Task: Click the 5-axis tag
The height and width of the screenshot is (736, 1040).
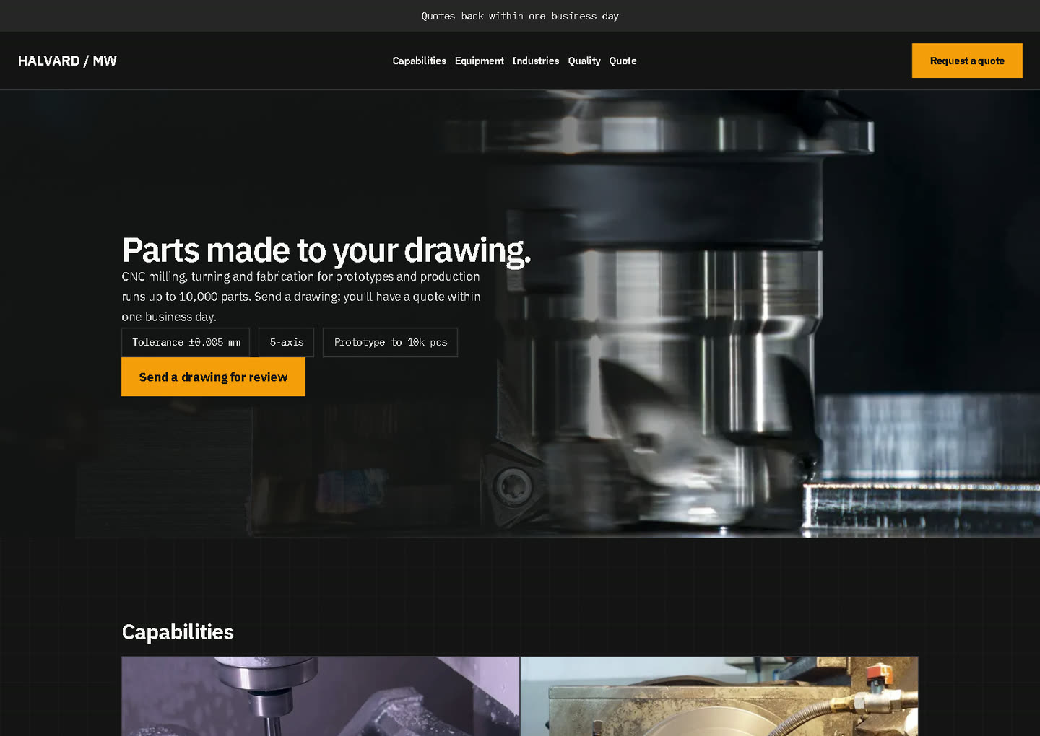Action: [x=286, y=342]
